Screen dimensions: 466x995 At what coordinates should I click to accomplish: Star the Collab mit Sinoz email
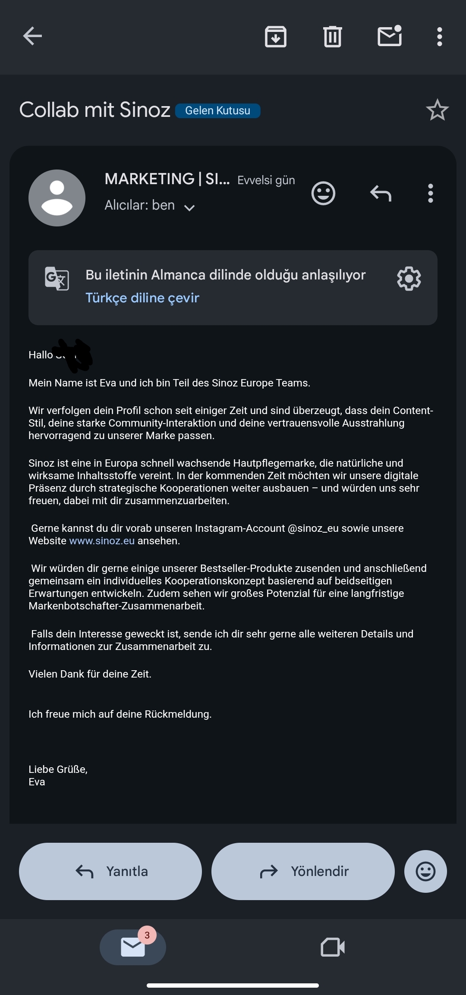438,110
